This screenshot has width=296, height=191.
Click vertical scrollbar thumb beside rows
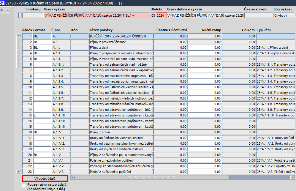pyautogui.click(x=18, y=53)
